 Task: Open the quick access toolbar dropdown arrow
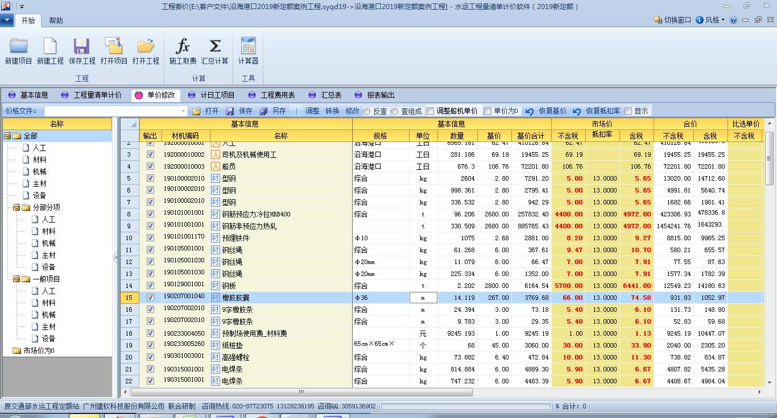click(x=22, y=7)
